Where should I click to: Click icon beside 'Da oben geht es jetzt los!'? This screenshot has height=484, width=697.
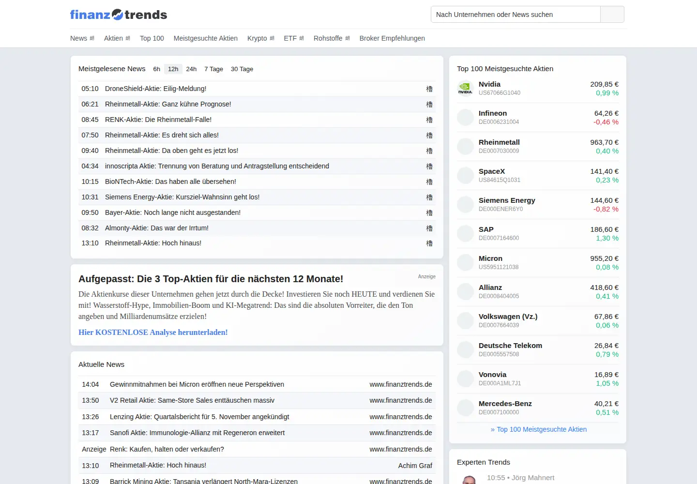429,151
